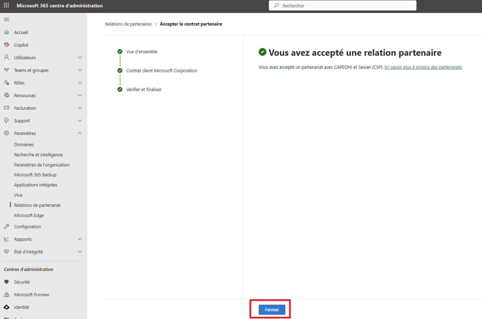
Task: Click the Support headset icon
Action: click(6, 121)
